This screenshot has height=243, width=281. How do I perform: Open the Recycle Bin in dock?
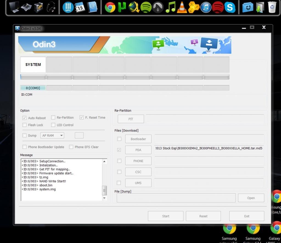(272, 7)
